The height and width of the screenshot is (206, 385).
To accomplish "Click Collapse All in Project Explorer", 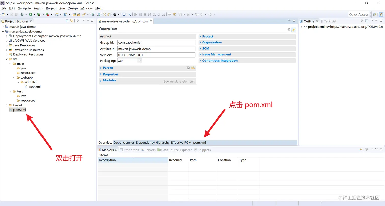I will tap(67, 21).
